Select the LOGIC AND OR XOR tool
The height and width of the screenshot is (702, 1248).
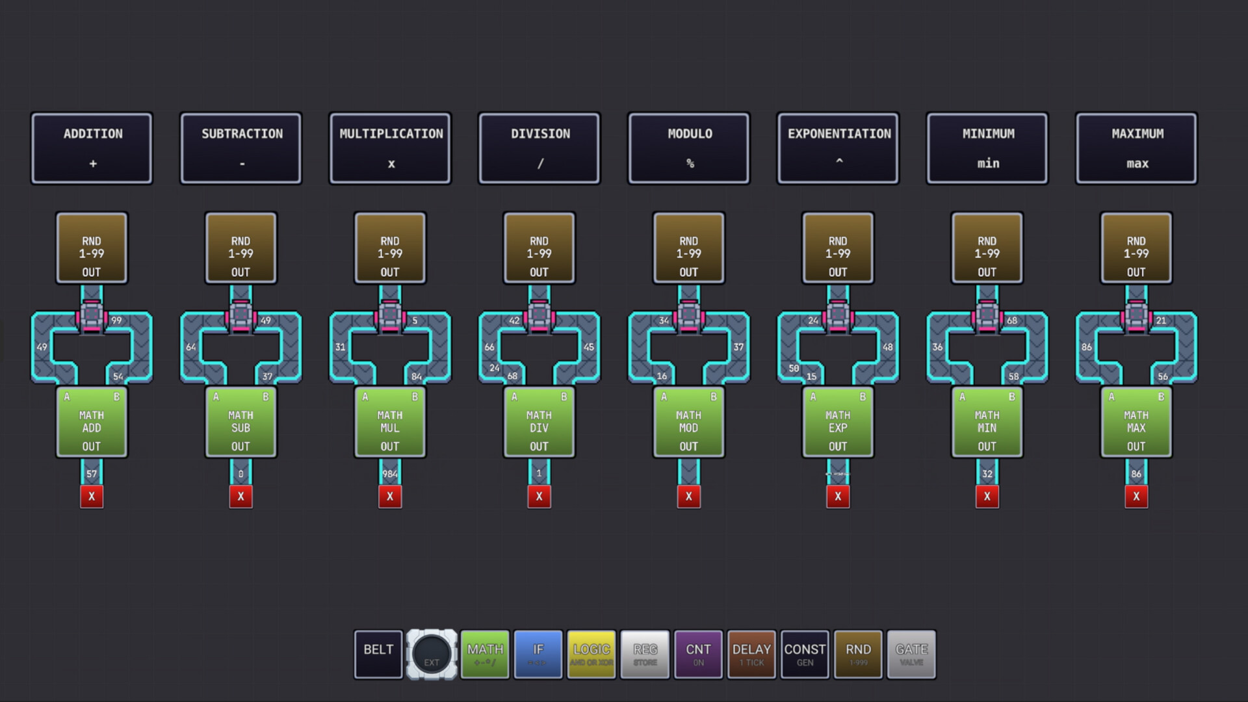(591, 653)
